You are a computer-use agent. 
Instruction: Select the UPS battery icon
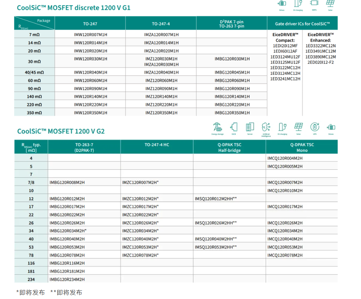[315, 127]
